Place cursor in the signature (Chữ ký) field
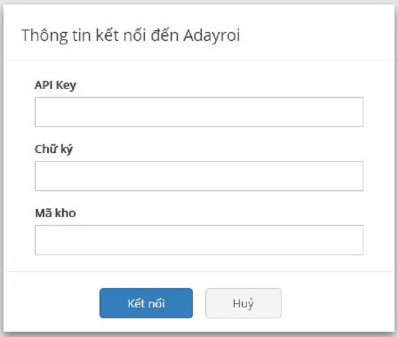The height and width of the screenshot is (337, 398). tap(198, 176)
